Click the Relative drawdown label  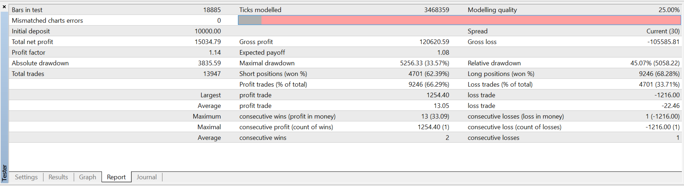494,63
